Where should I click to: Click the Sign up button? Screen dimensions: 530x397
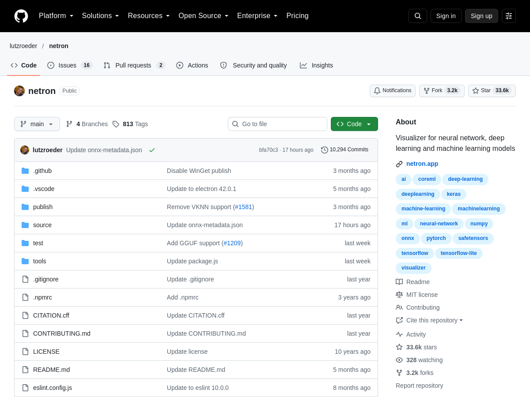(481, 16)
